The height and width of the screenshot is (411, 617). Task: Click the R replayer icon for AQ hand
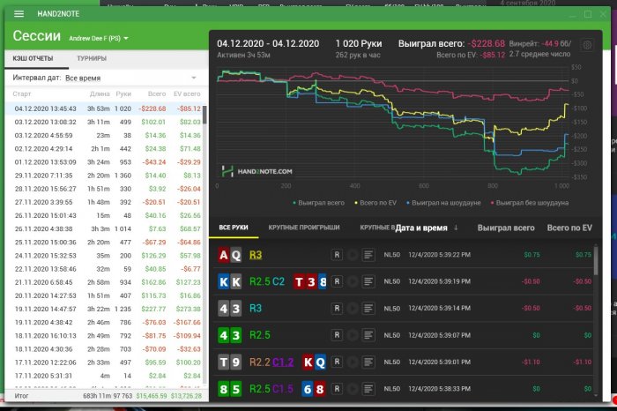click(x=337, y=255)
